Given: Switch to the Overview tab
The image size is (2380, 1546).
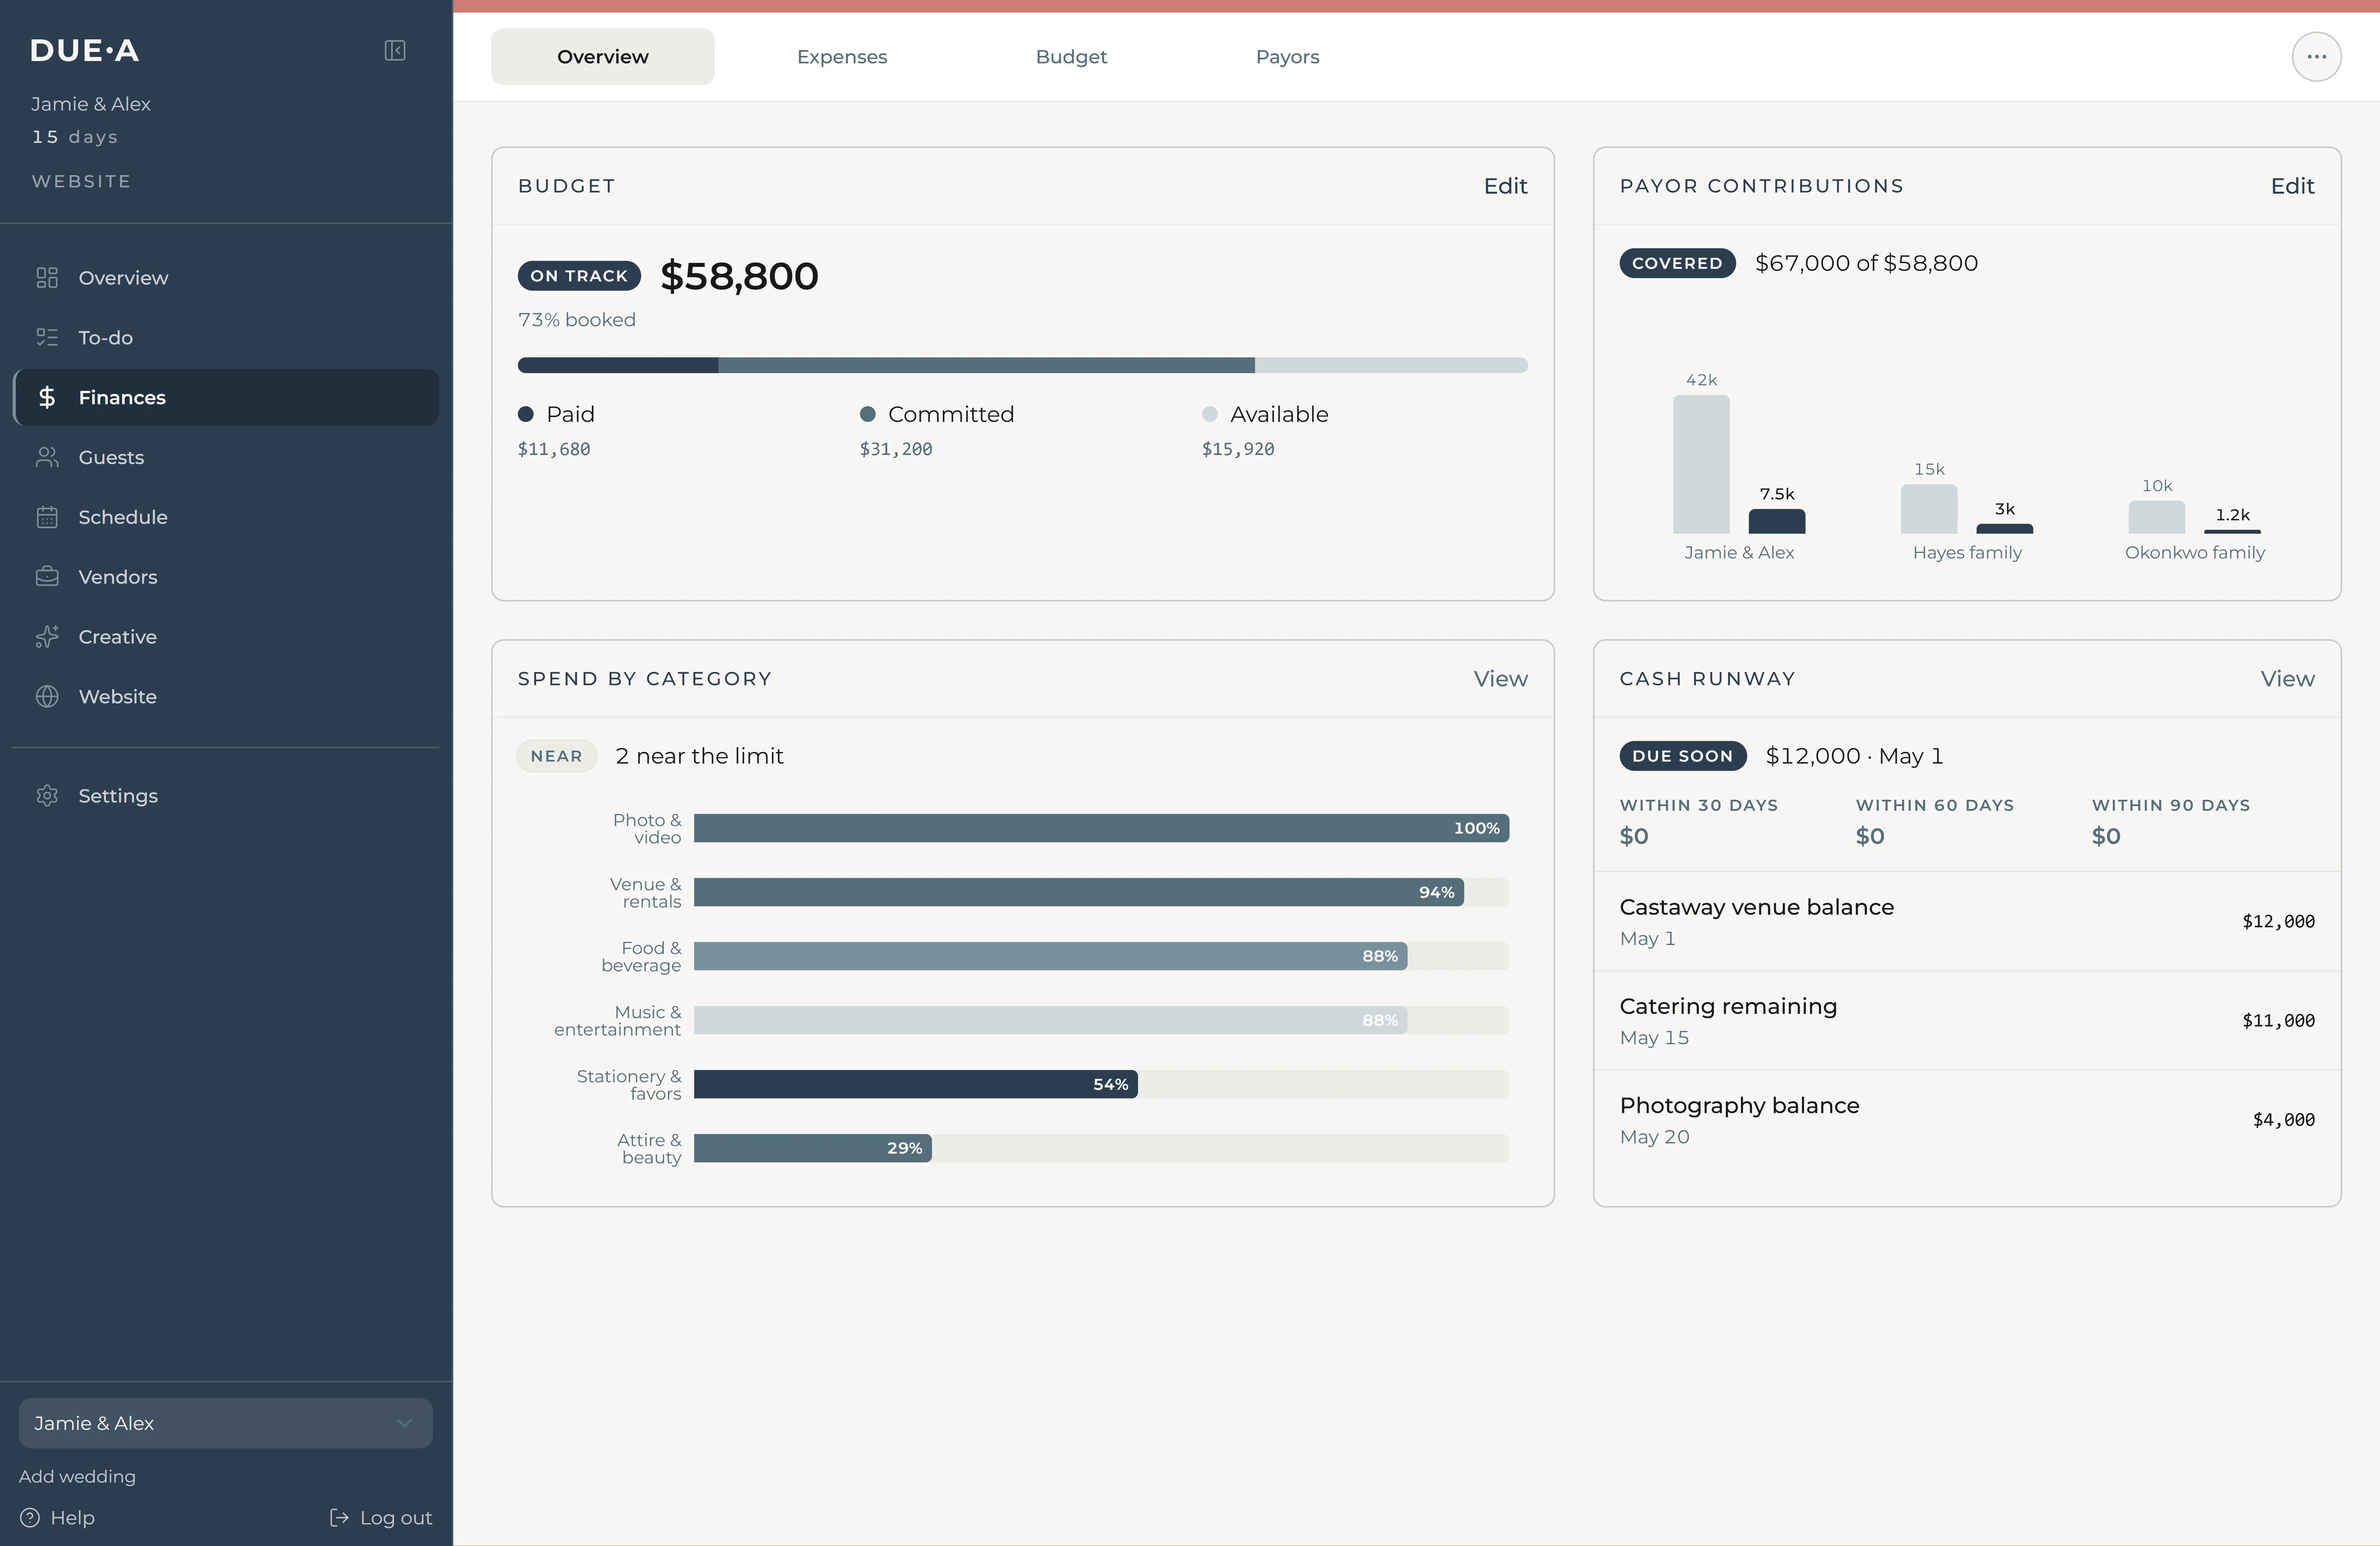Looking at the screenshot, I should click(x=603, y=57).
